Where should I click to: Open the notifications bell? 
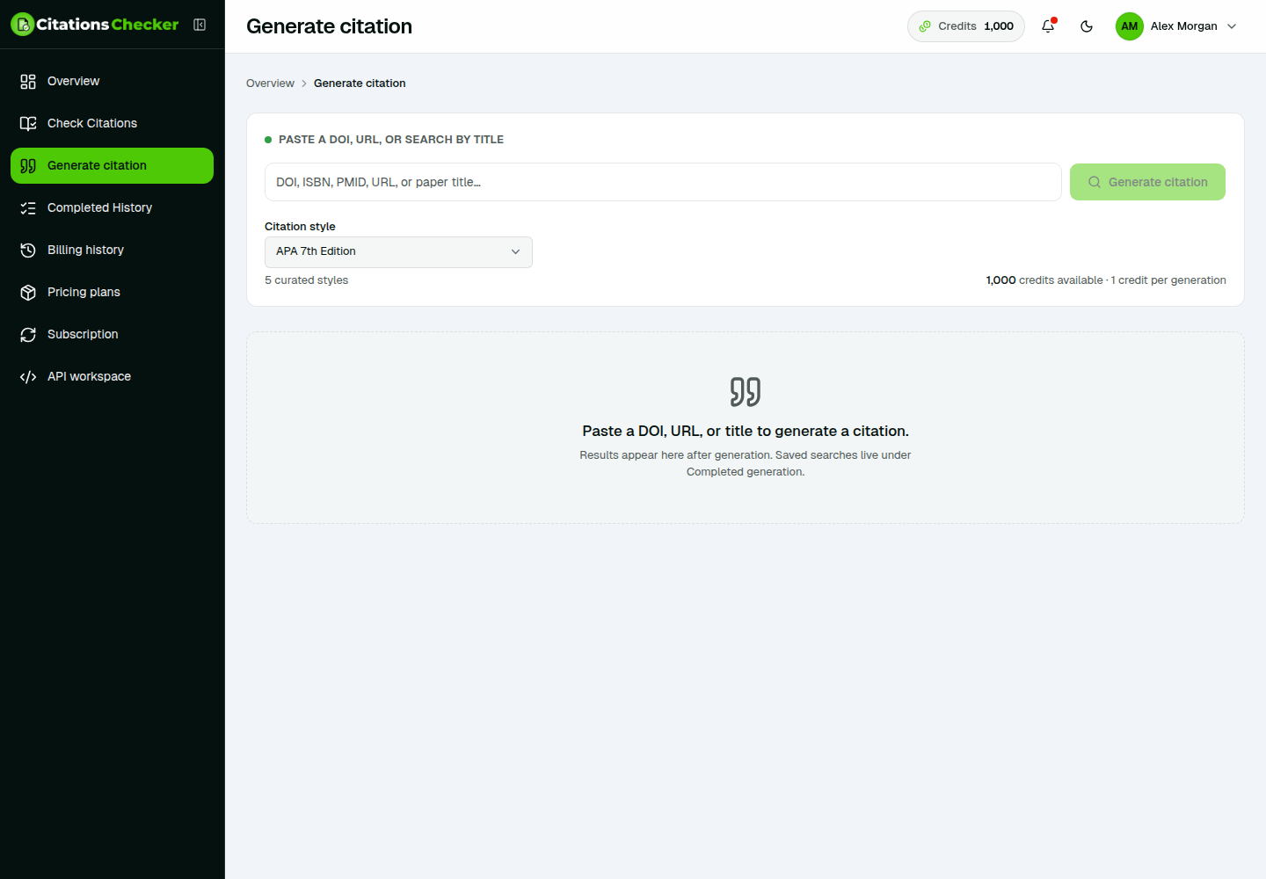click(1048, 26)
